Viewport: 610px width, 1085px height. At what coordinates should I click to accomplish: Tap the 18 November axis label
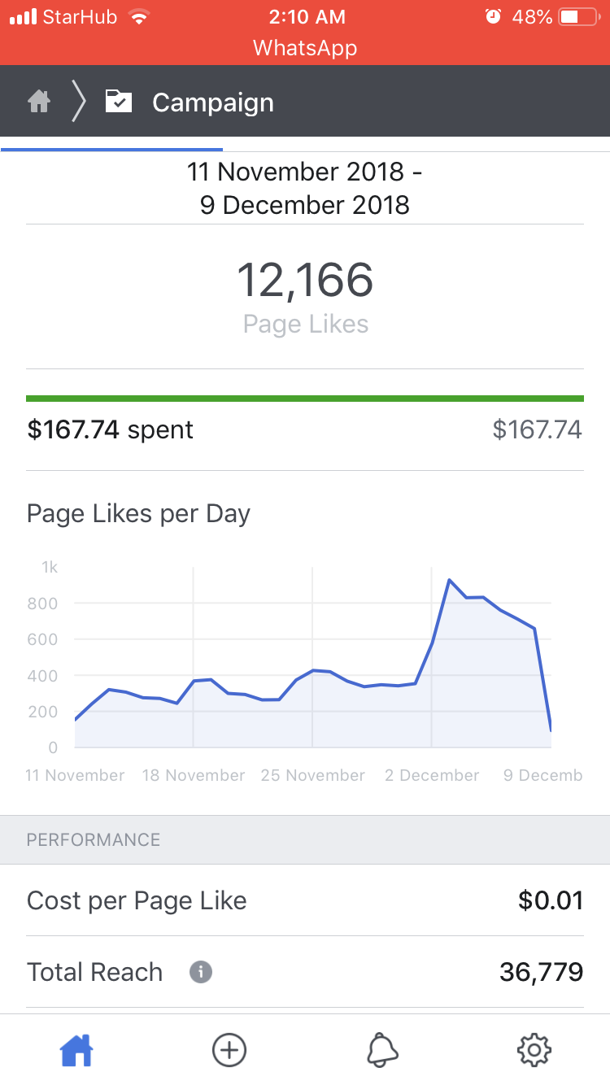point(194,775)
